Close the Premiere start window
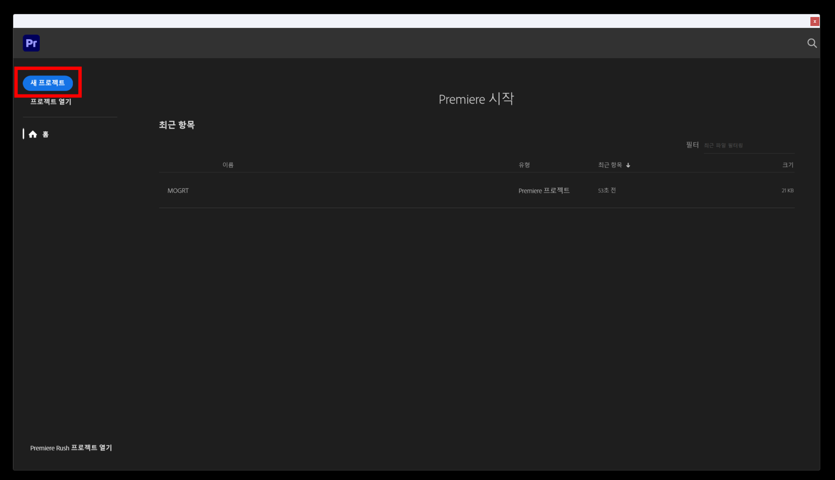The width and height of the screenshot is (835, 480). 815,21
